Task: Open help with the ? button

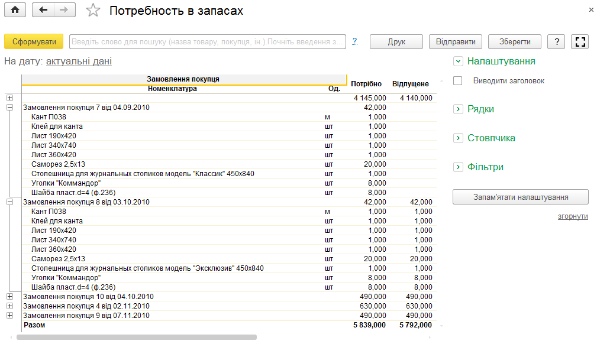Action: [557, 41]
